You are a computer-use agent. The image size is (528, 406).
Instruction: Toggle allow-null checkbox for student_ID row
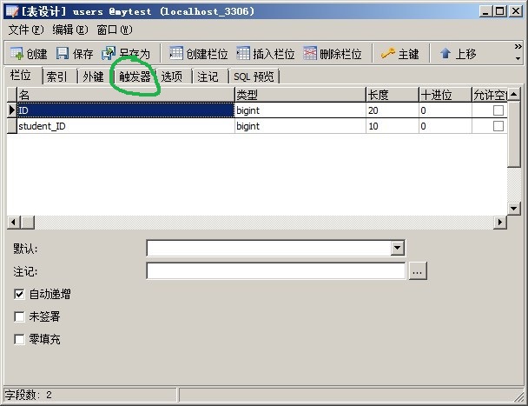(498, 126)
